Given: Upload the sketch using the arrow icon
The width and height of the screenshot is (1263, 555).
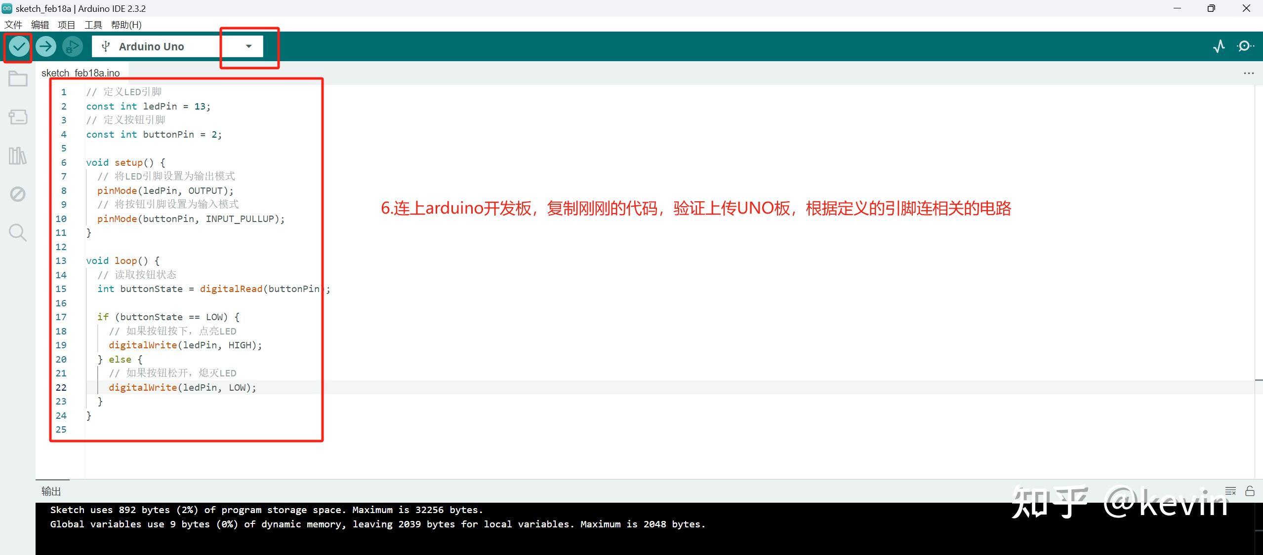Looking at the screenshot, I should point(45,46).
